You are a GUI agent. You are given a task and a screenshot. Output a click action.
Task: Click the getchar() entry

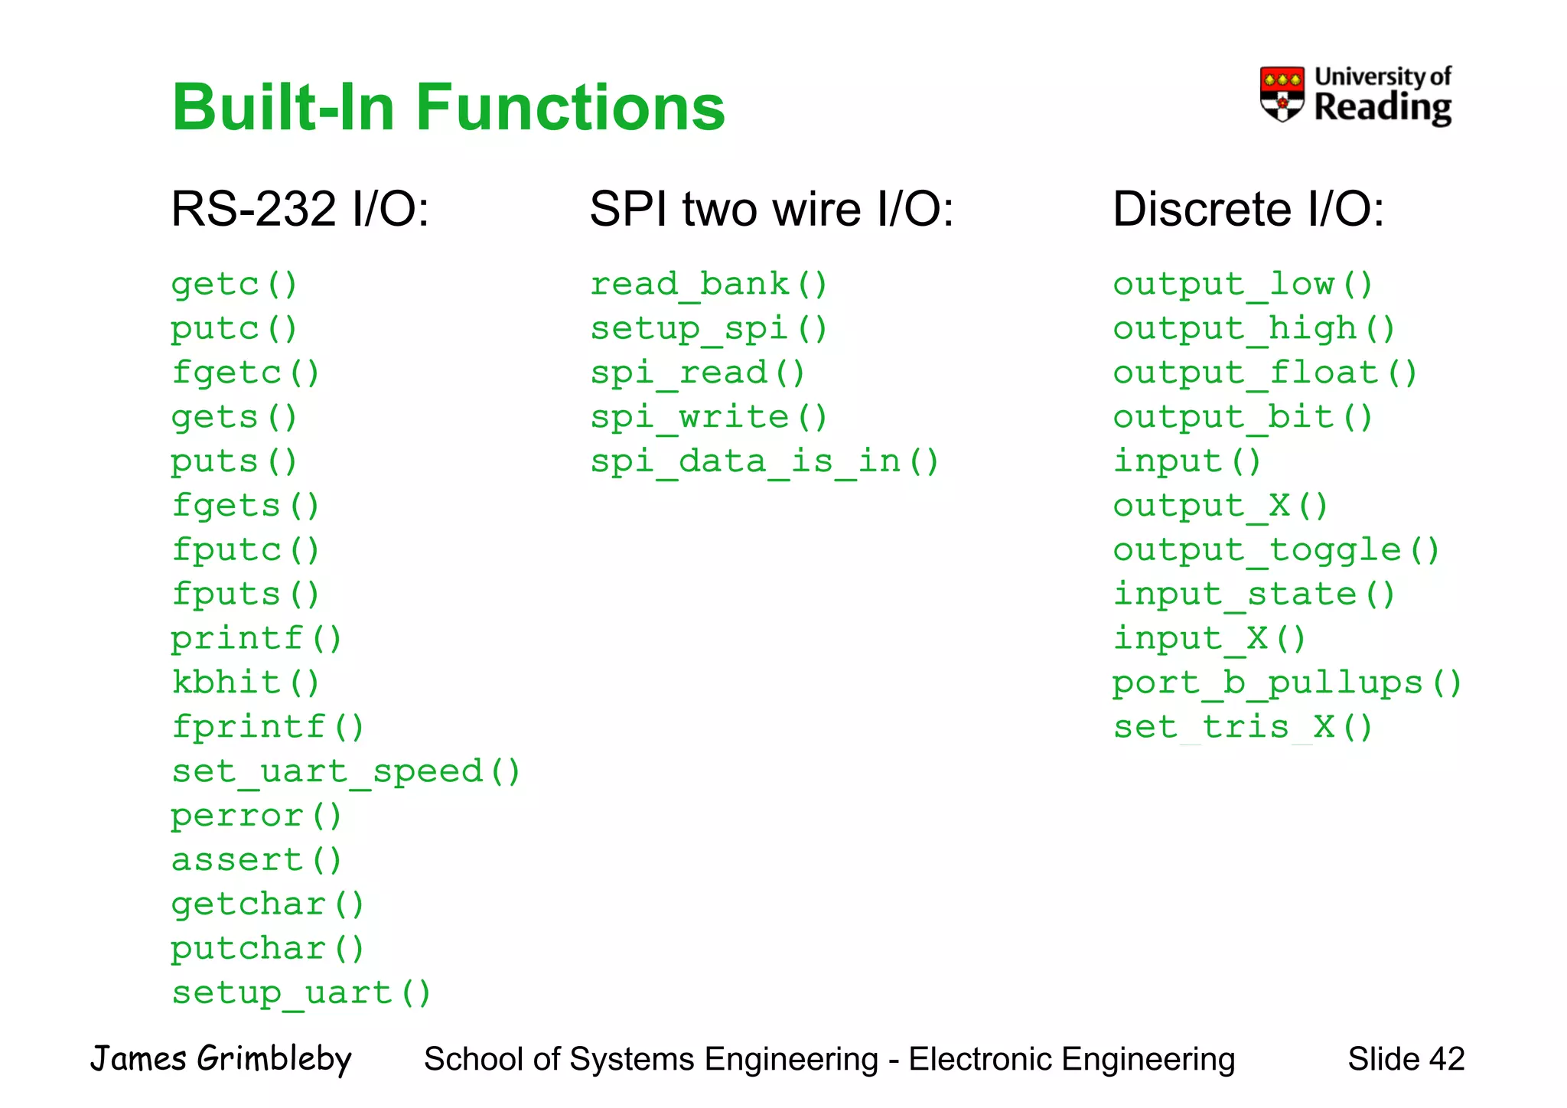pyautogui.click(x=268, y=905)
